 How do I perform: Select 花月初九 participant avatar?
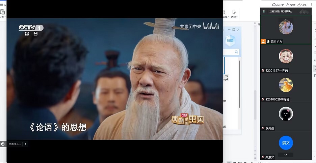(286, 27)
